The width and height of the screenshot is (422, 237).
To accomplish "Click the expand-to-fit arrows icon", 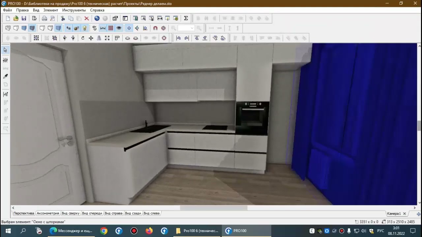I will coord(107,38).
